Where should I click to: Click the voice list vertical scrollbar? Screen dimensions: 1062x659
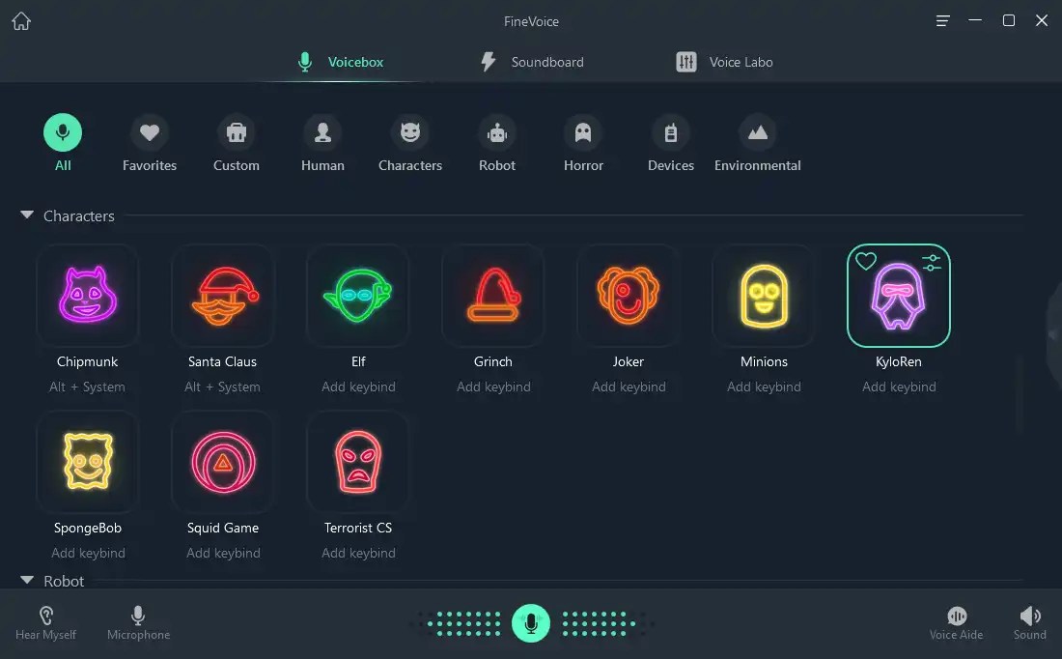[x=1018, y=393]
